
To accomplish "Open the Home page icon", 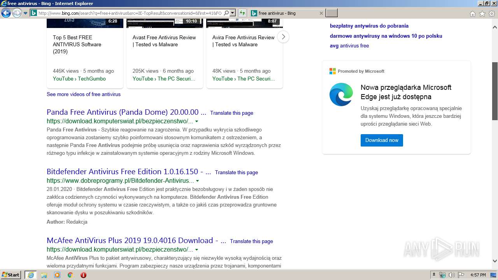I will 472,14.
